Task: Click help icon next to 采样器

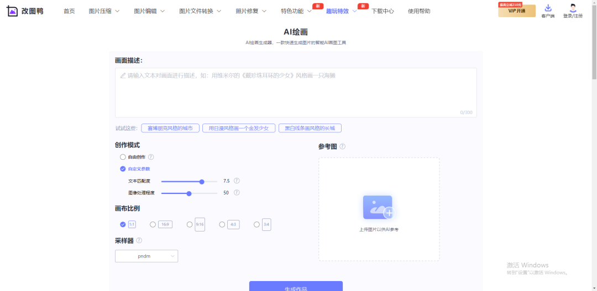Action: [139, 240]
